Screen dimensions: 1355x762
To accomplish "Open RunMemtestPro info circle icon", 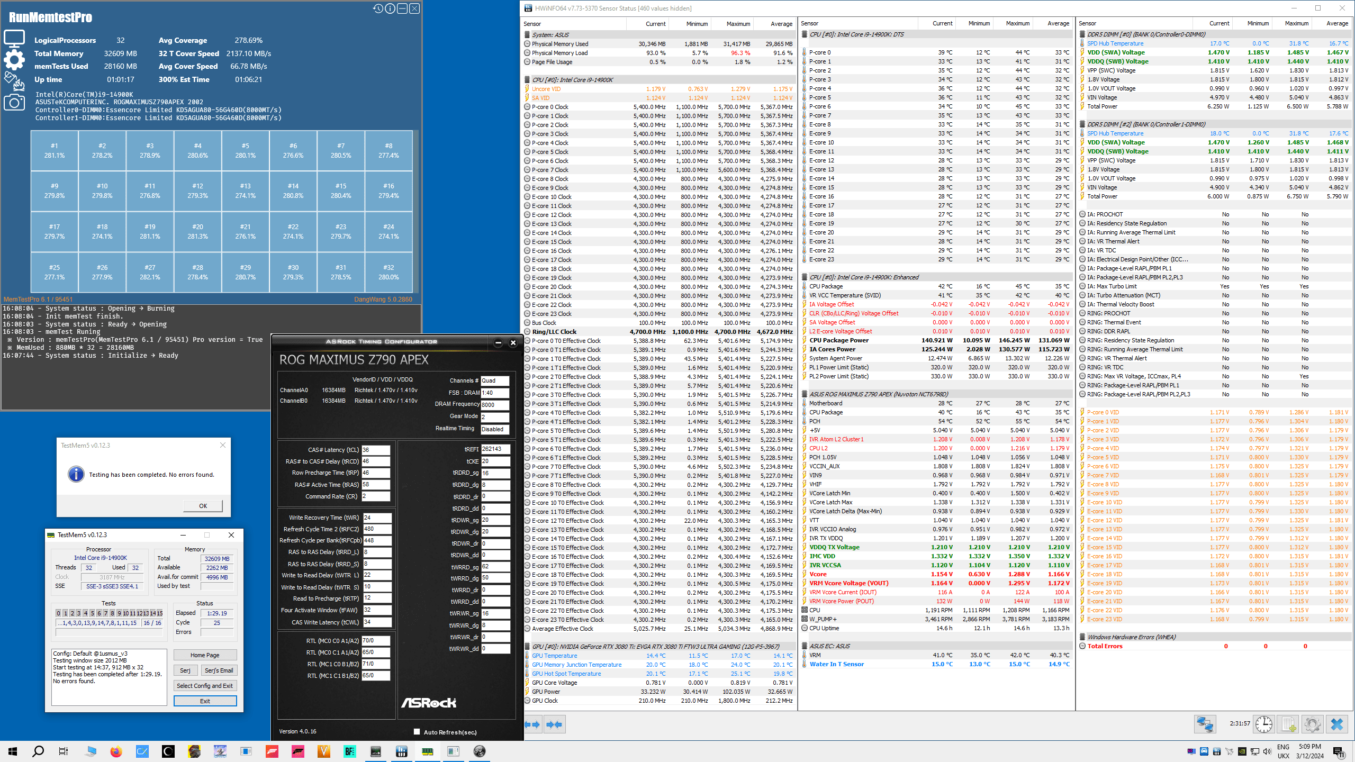I will [390, 8].
